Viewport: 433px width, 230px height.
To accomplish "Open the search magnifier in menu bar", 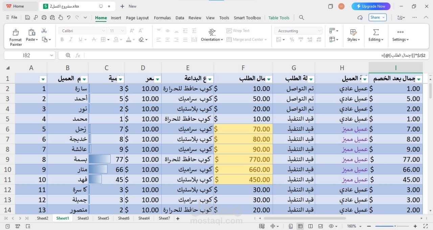I will [301, 18].
